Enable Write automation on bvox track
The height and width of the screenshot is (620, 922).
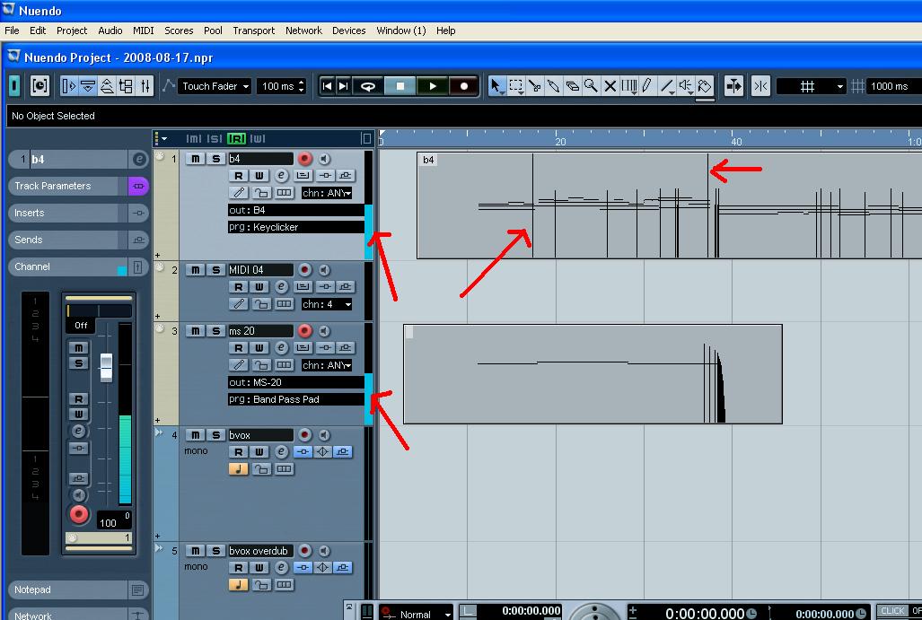(259, 452)
